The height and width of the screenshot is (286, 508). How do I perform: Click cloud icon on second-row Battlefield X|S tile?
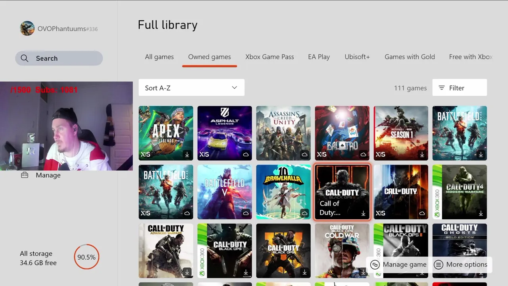click(187, 213)
